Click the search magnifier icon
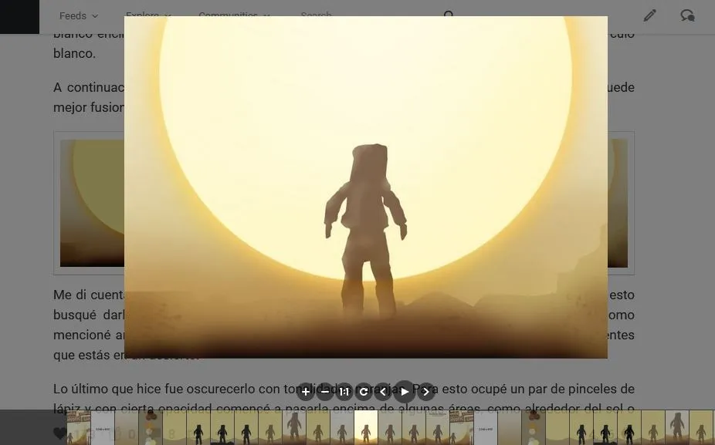The height and width of the screenshot is (445, 715). (x=449, y=15)
